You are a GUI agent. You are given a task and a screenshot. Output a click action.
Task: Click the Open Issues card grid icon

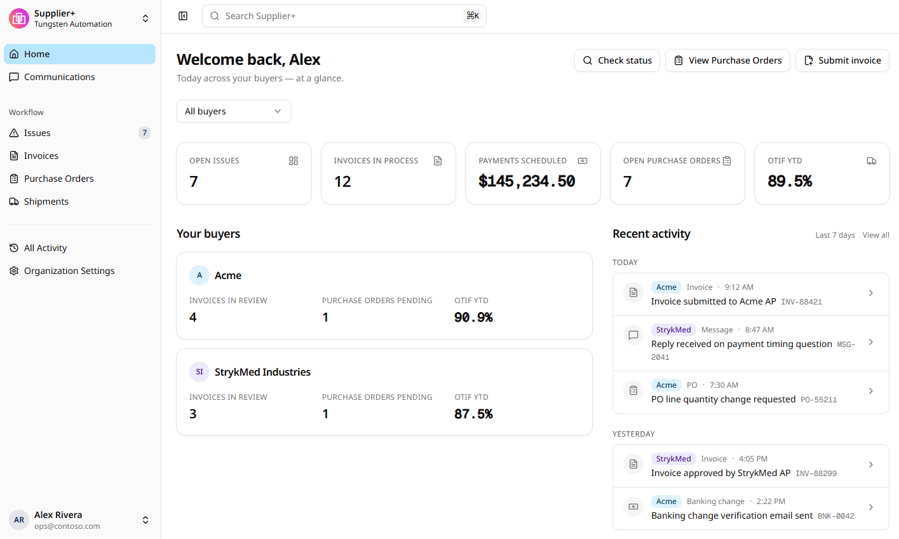pyautogui.click(x=294, y=161)
